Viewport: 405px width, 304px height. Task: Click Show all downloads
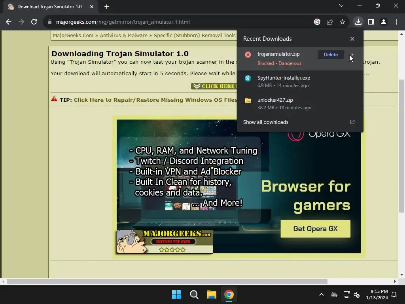(265, 122)
